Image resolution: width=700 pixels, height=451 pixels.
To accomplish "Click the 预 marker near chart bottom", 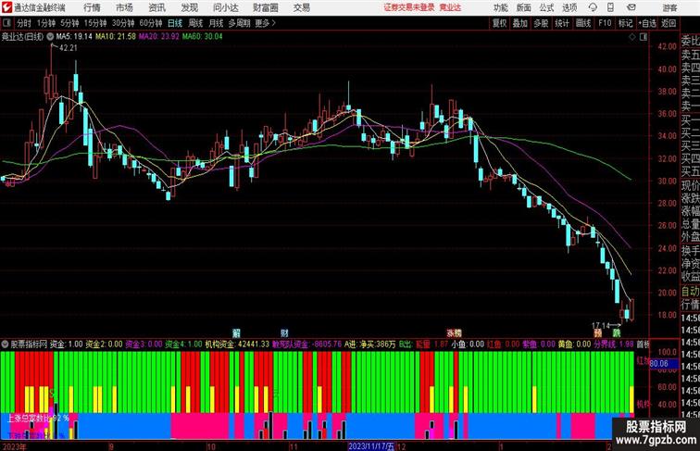I will [598, 332].
